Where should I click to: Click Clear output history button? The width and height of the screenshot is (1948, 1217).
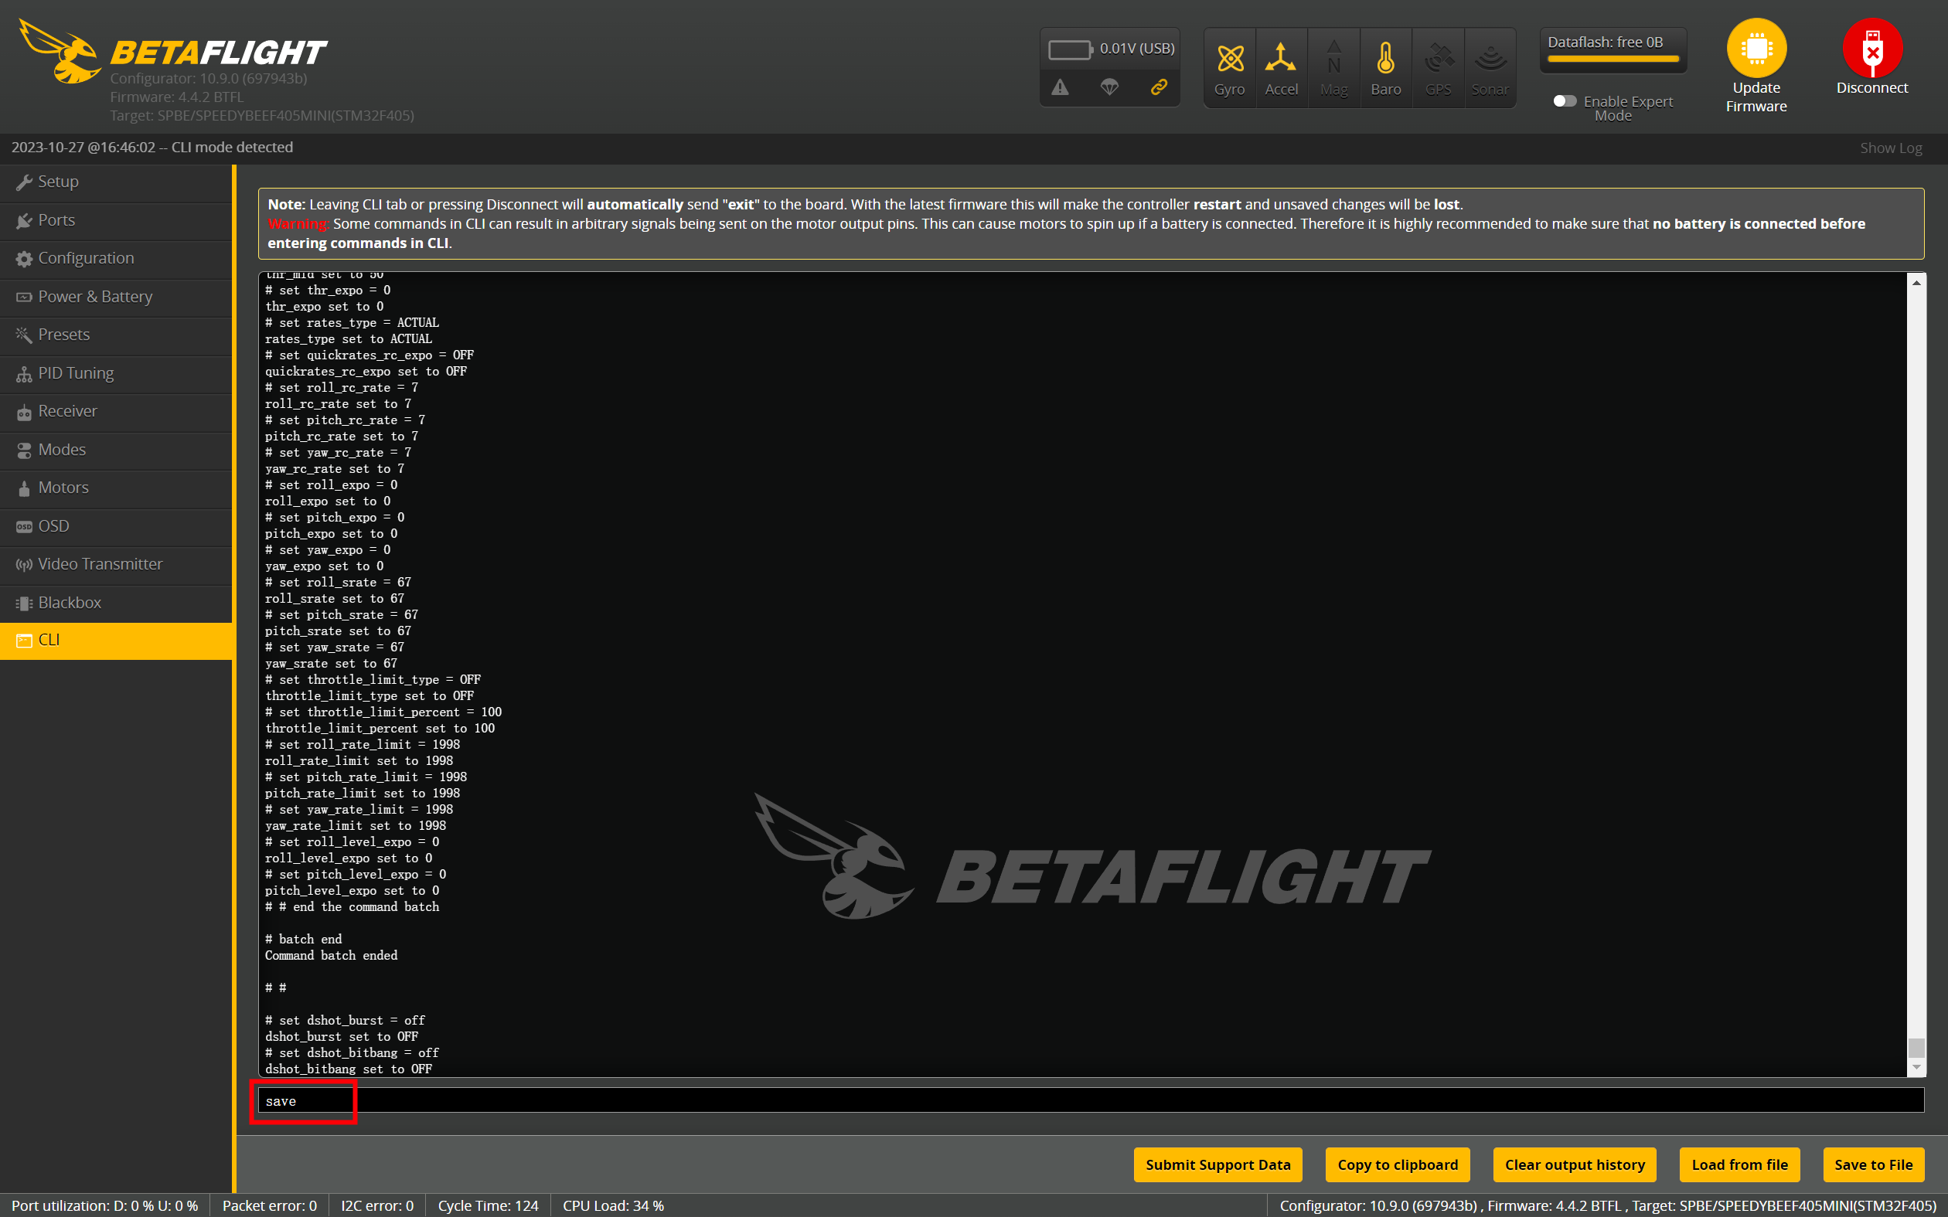[x=1575, y=1164]
